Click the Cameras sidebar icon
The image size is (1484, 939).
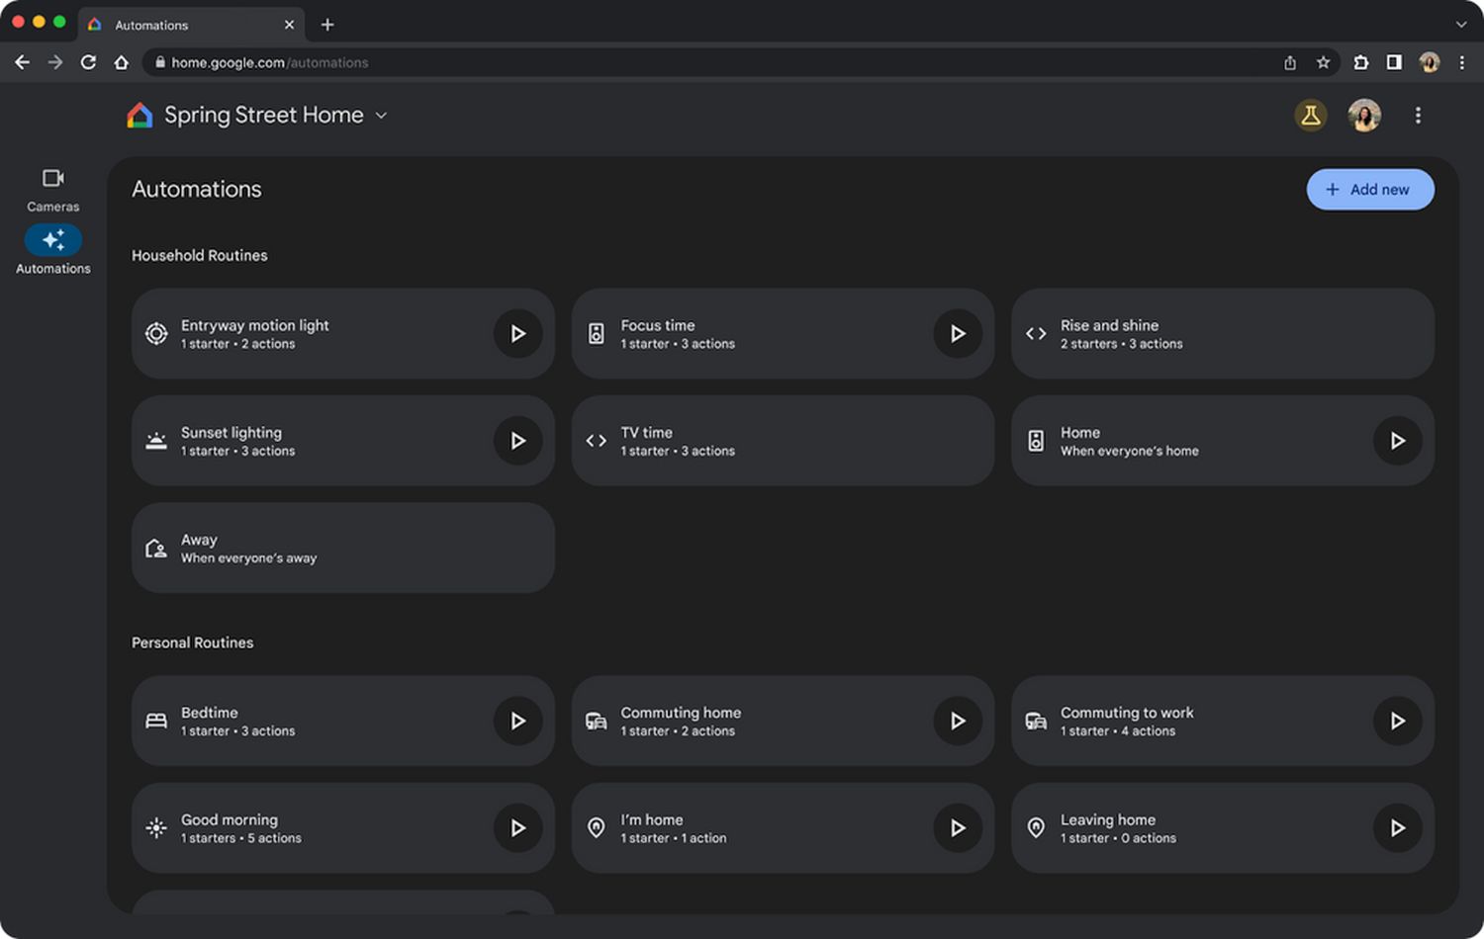(x=53, y=179)
